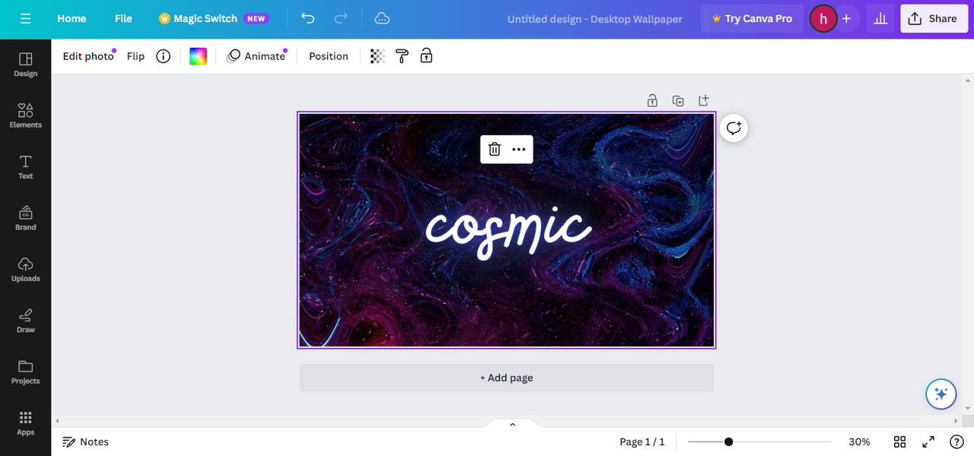Adjust the zoom slider handle
This screenshot has height=456, width=974.
pyautogui.click(x=728, y=442)
